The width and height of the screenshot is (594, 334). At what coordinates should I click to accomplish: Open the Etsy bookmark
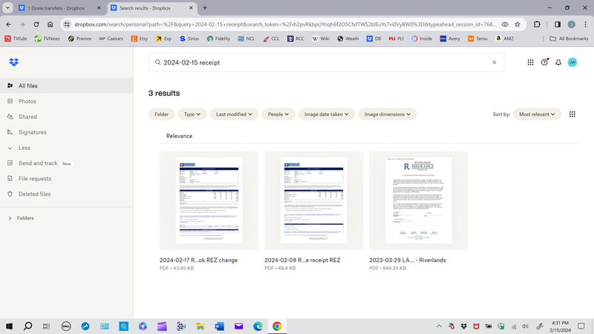point(140,39)
